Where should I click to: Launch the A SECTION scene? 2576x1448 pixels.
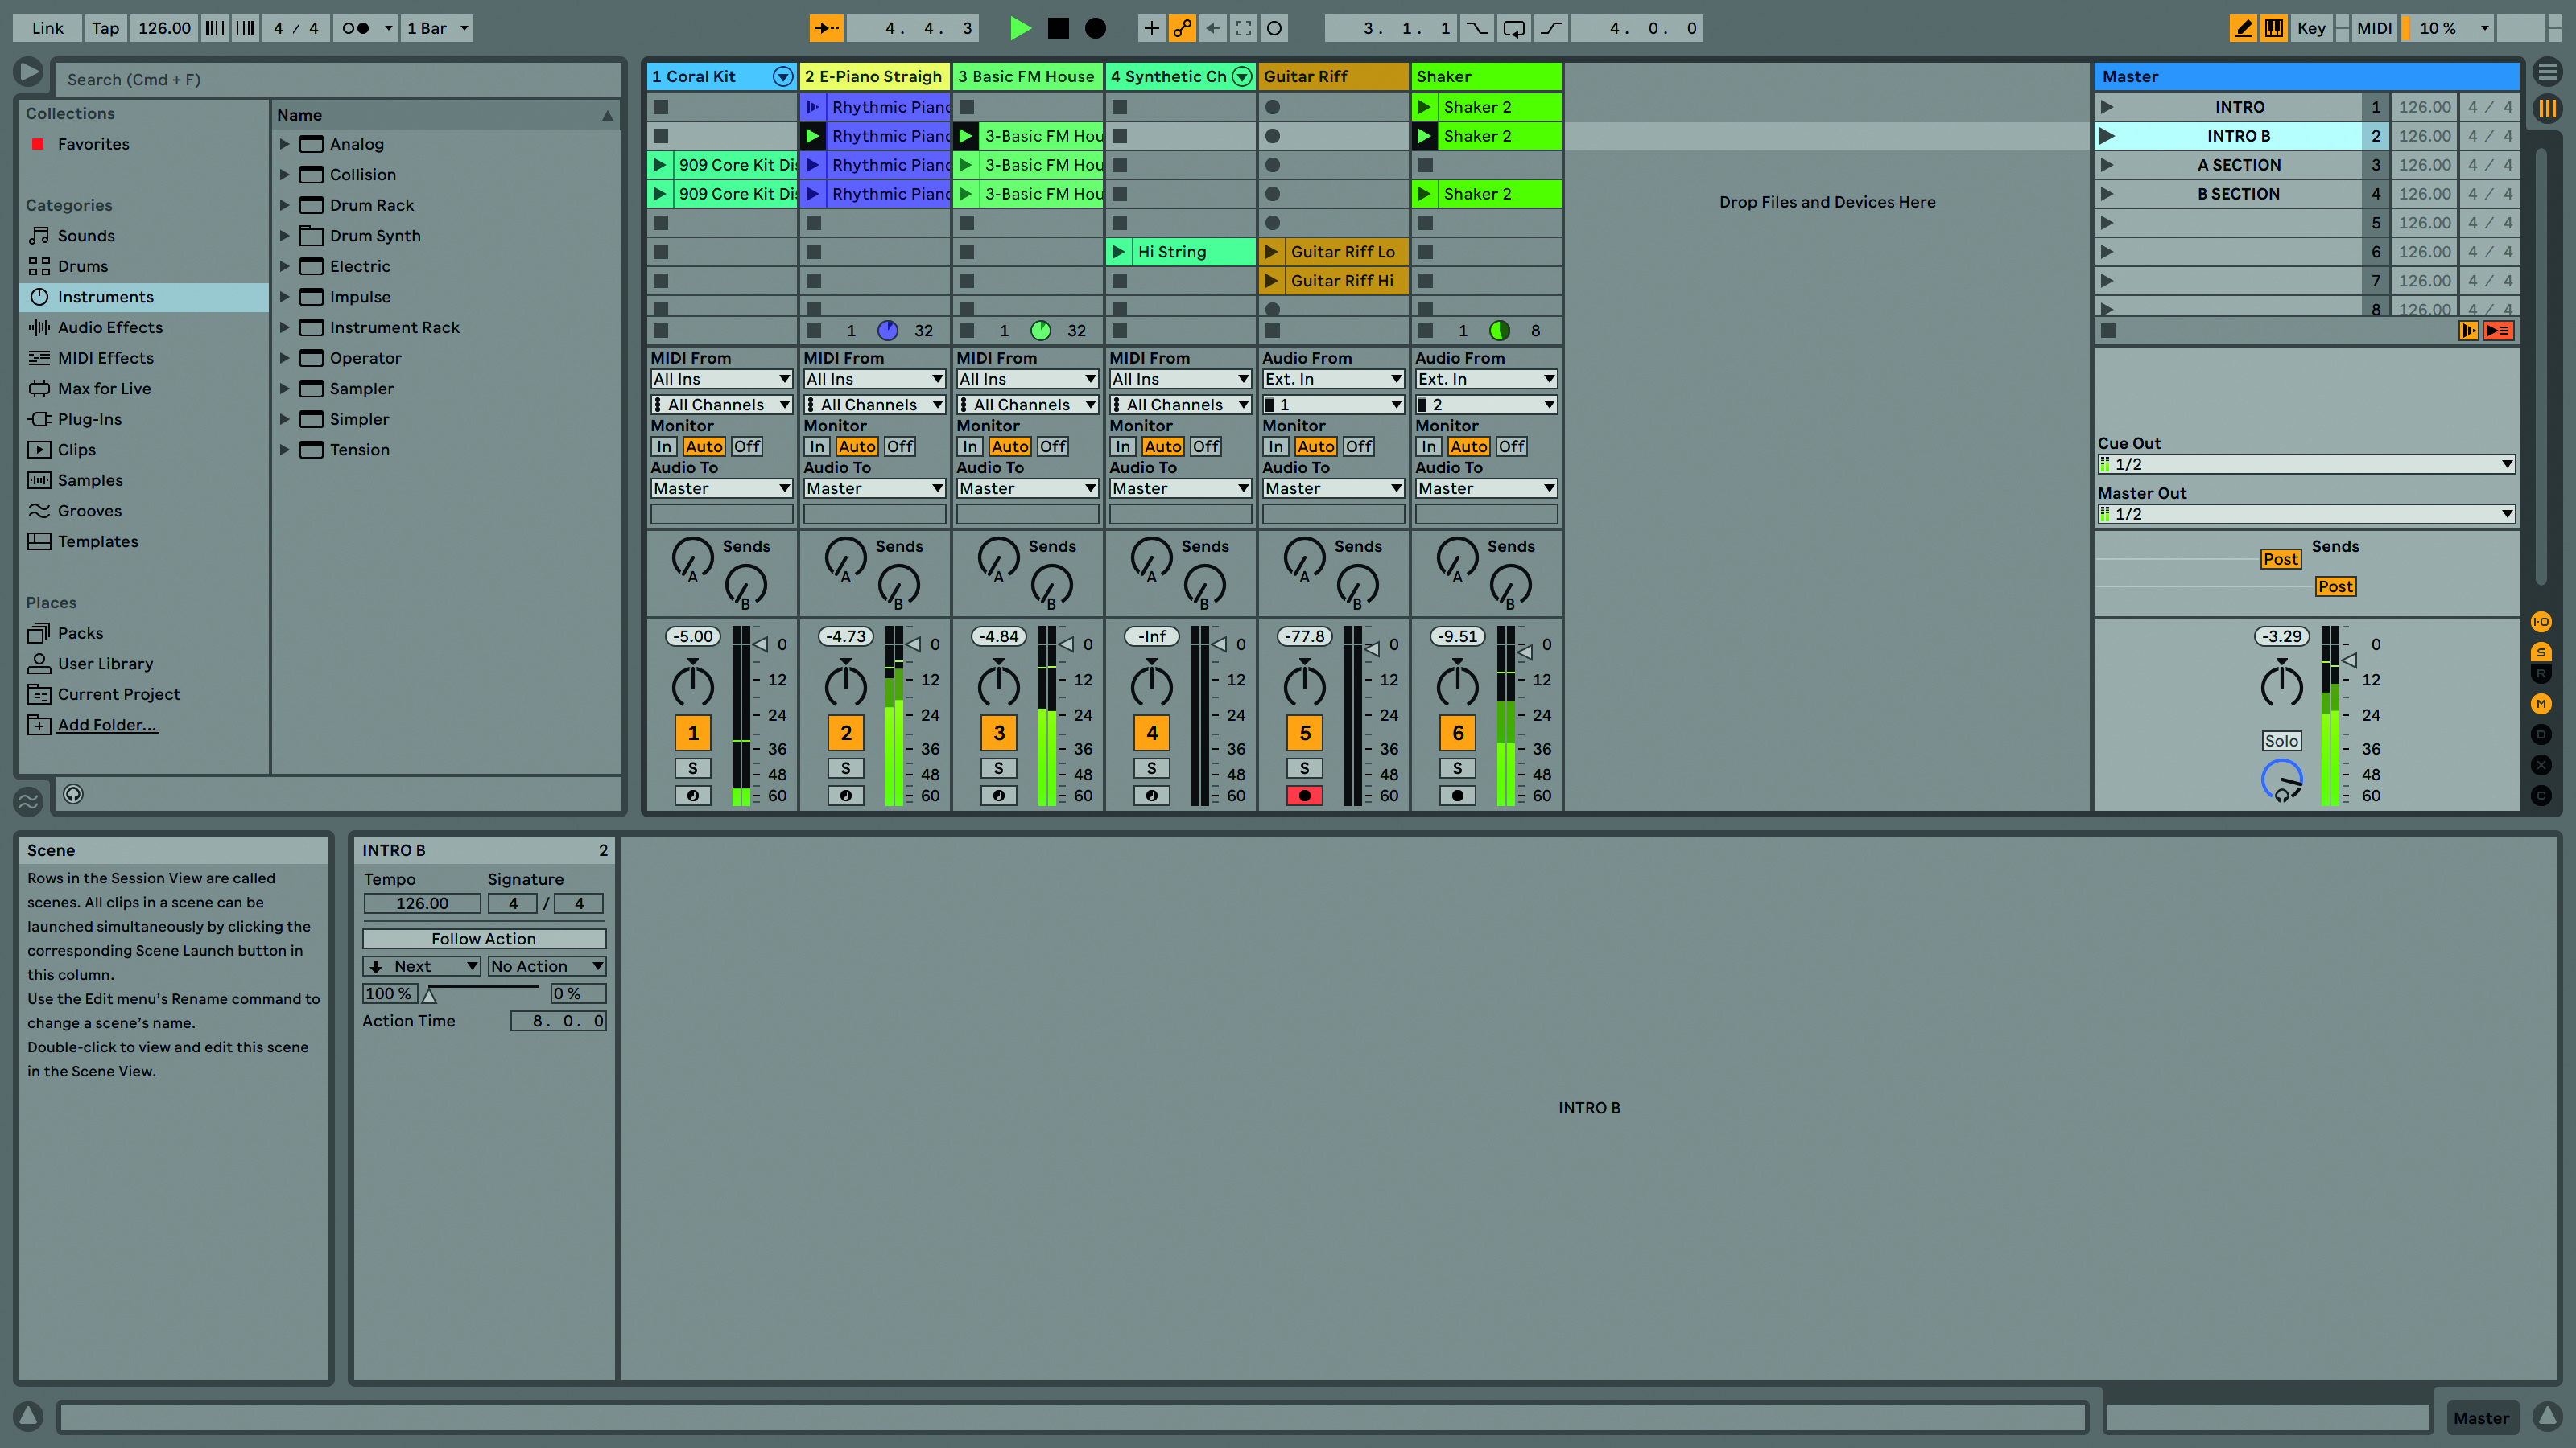(2107, 165)
